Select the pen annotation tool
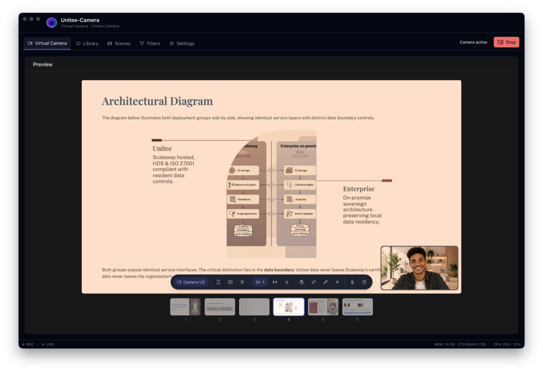Image resolution: width=543 pixels, height=373 pixels. coord(325,282)
